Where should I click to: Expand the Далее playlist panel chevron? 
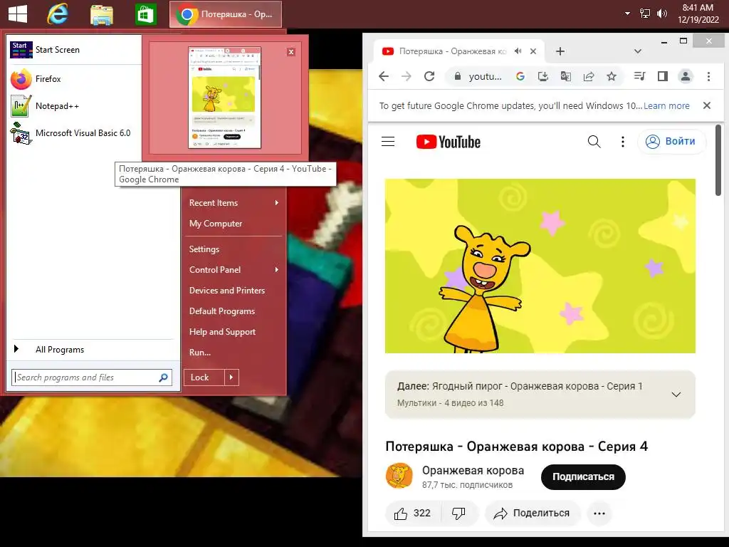(676, 395)
